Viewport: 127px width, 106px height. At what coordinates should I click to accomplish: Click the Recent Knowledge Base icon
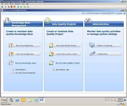pos(11,63)
